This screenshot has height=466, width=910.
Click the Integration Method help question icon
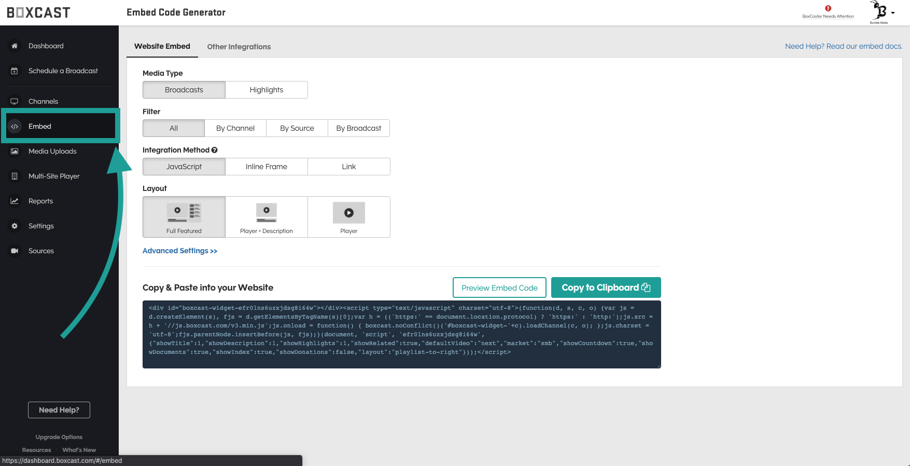(214, 150)
